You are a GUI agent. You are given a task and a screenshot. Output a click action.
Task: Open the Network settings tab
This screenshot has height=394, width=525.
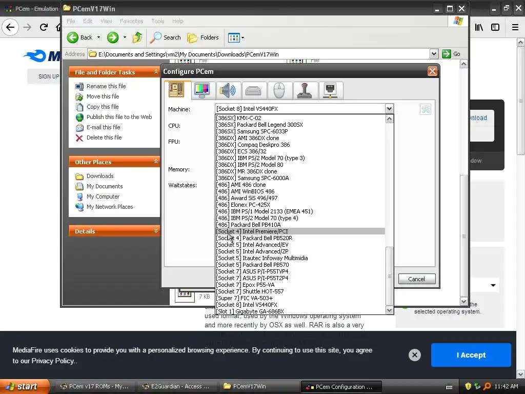click(331, 90)
